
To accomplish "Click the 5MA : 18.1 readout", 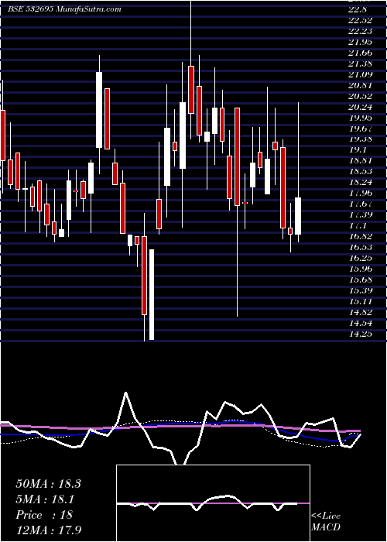I will click(46, 499).
